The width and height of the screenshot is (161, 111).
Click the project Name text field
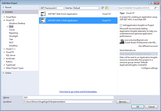(68, 97)
